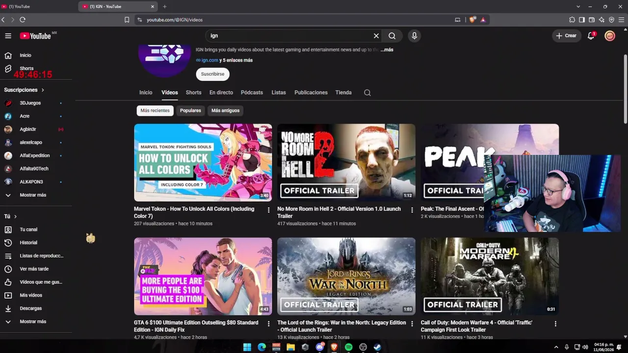Search within the IGN channel
Viewport: 628px width, 353px height.
point(367,93)
